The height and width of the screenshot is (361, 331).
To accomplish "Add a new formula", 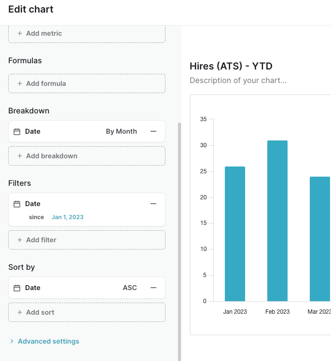I will (87, 83).
